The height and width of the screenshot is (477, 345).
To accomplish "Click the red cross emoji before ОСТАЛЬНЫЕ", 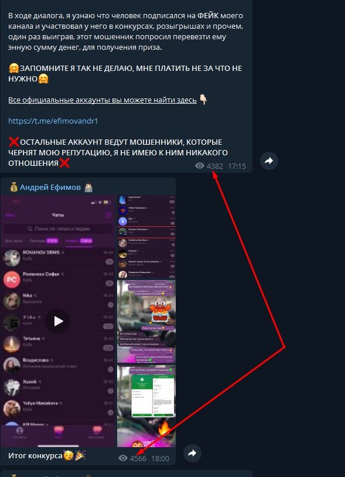I will pyautogui.click(x=13, y=142).
